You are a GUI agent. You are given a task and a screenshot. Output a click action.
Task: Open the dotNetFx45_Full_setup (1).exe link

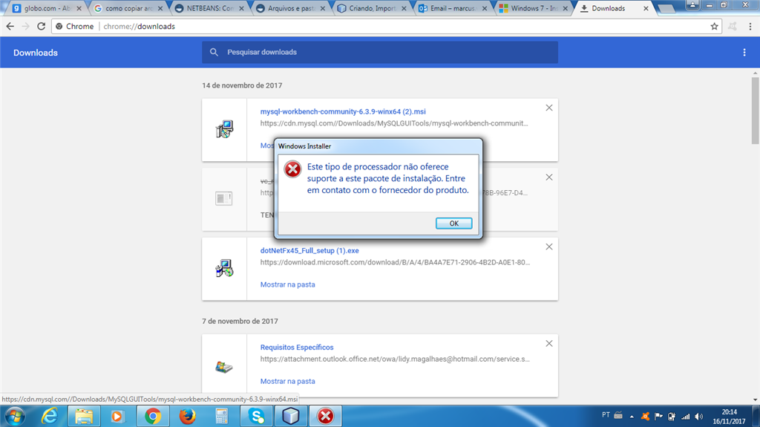coord(309,251)
